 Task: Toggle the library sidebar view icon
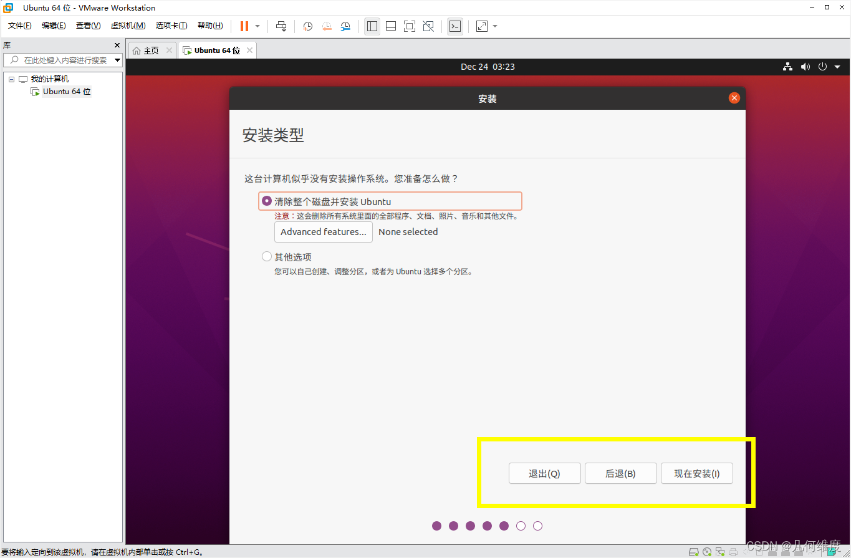[x=372, y=26]
